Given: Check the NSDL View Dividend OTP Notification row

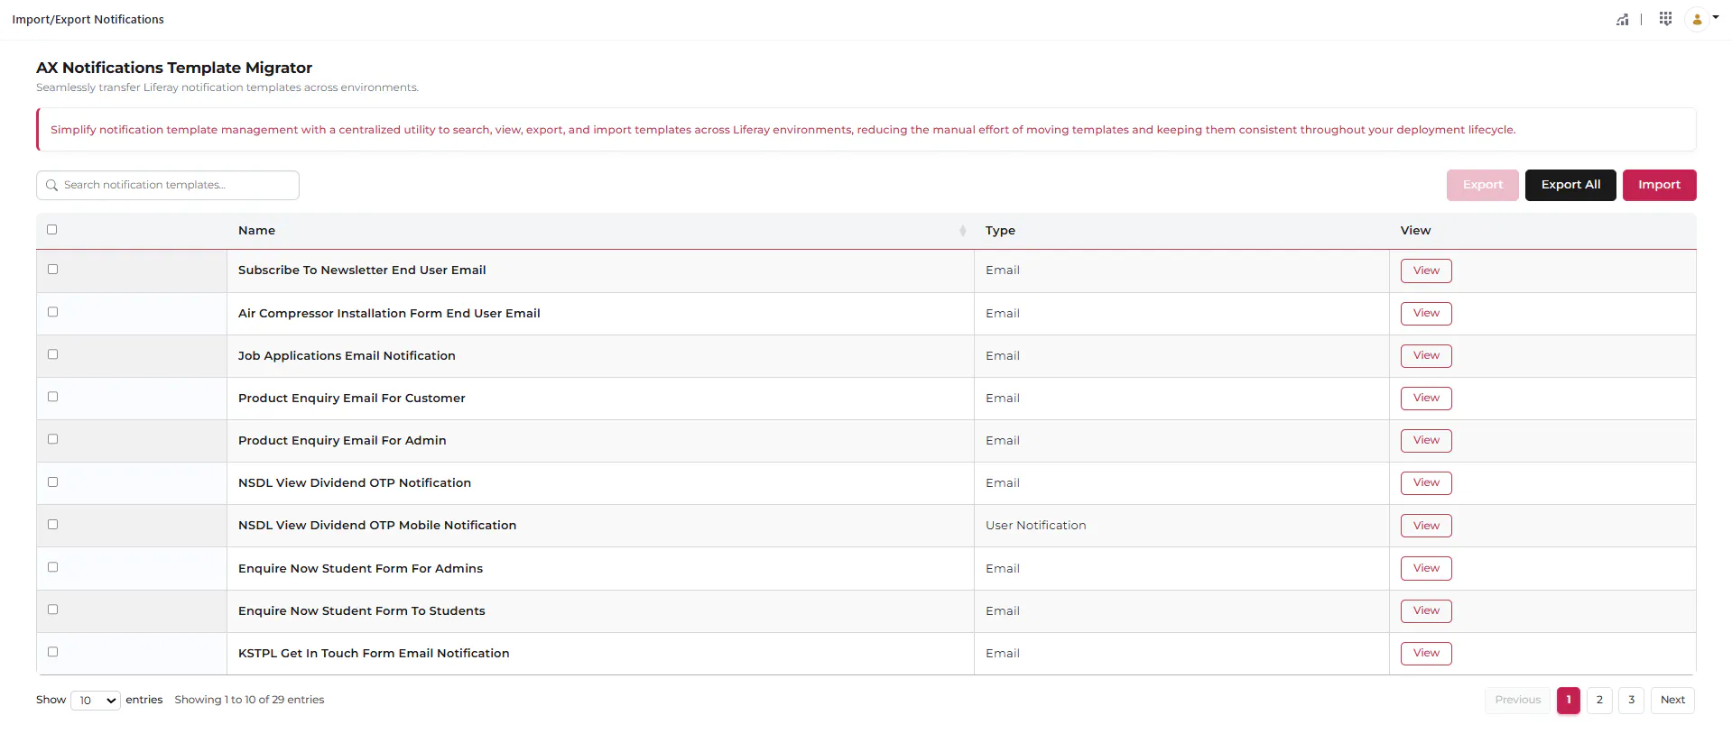Looking at the screenshot, I should [x=52, y=482].
